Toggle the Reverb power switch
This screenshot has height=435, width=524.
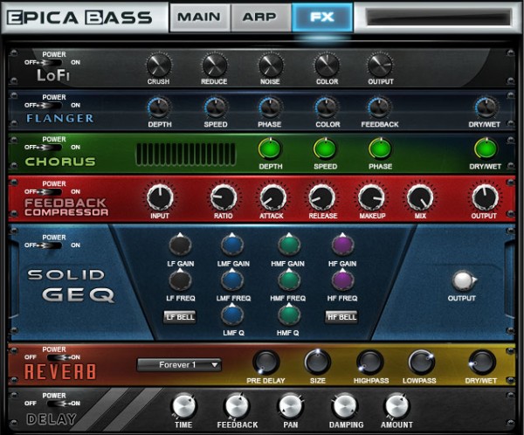(x=59, y=357)
